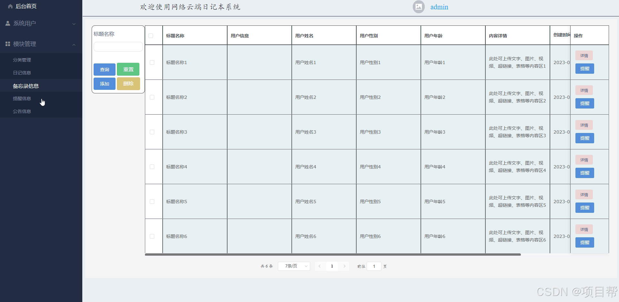This screenshot has width=619, height=302.
Task: Focus the 前往 page number input
Action: (x=374, y=266)
